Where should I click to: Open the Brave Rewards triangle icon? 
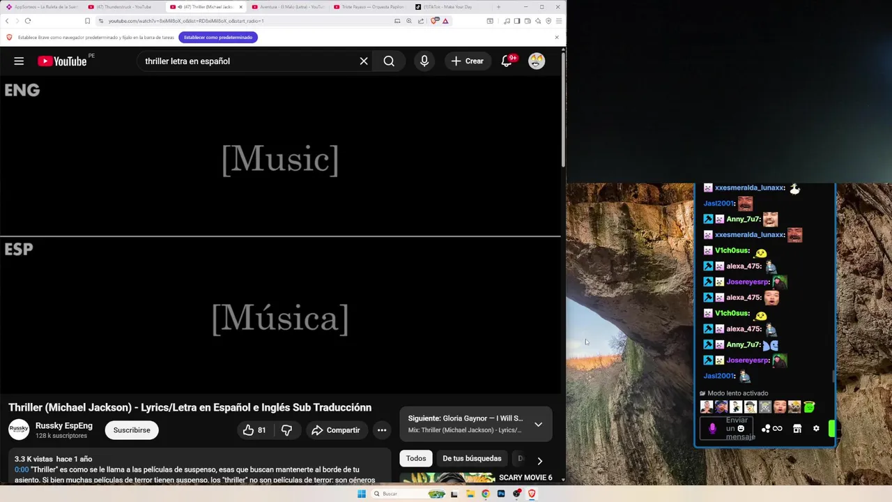click(445, 21)
